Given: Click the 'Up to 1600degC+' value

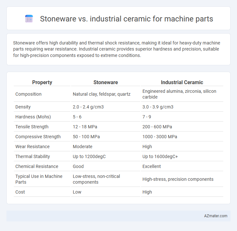Looking at the screenshot, I should pyautogui.click(x=160, y=156).
